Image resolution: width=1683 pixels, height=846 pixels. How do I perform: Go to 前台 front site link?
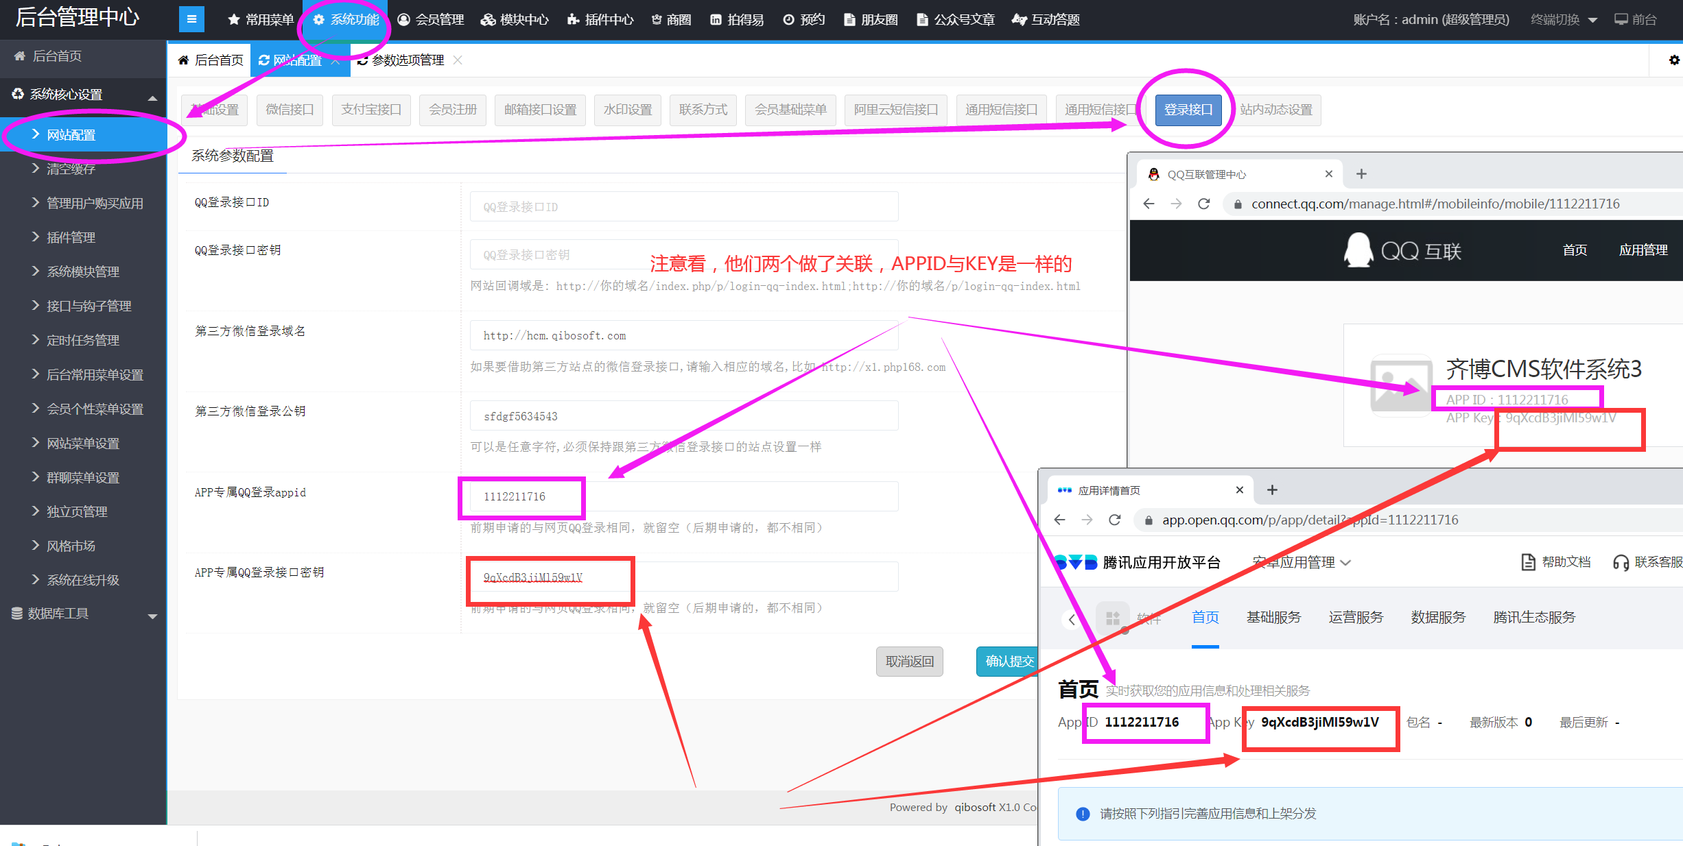[1635, 20]
